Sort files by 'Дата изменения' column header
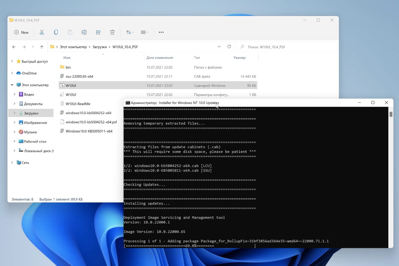The height and width of the screenshot is (266, 399). pos(160,57)
